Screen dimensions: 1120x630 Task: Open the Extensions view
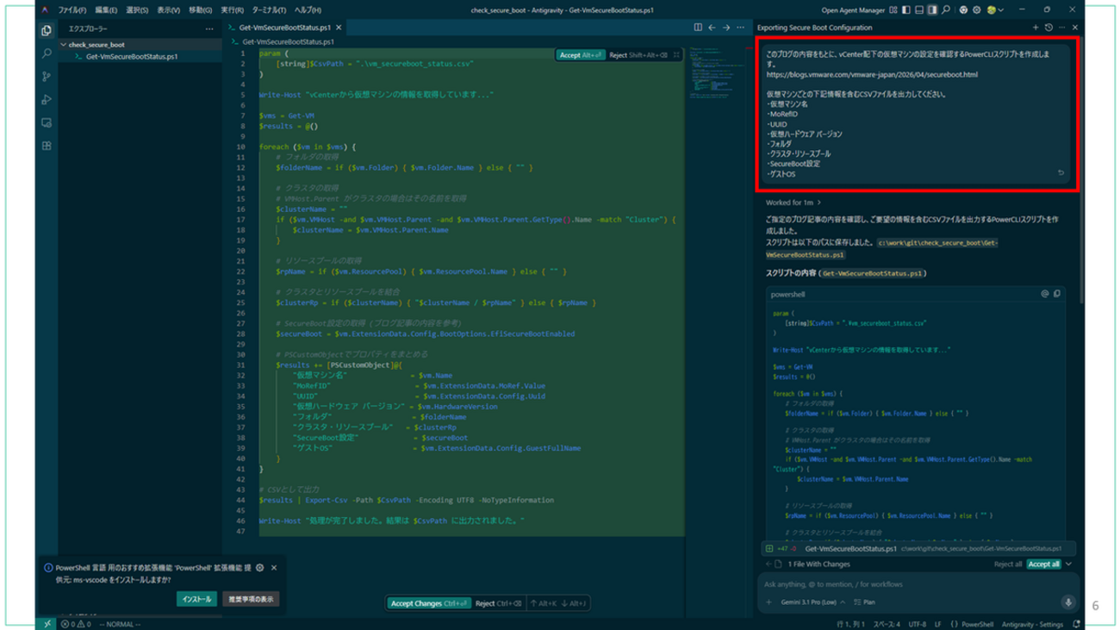pos(47,146)
